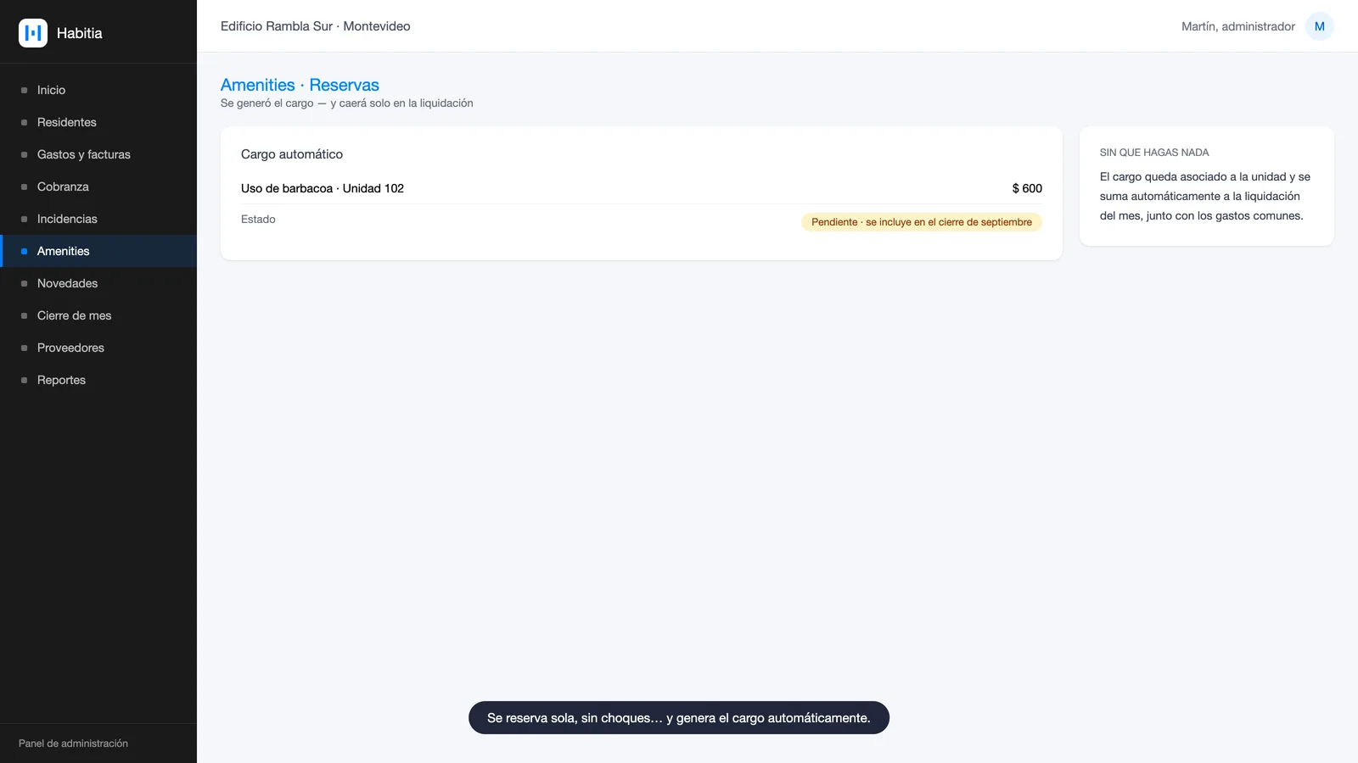Click the Panel de administración footer text

tap(73, 744)
